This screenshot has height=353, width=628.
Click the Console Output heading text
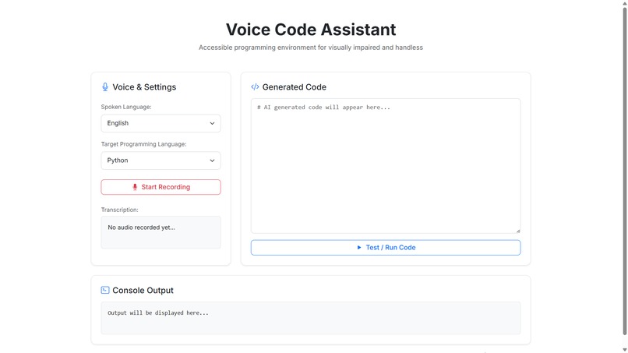143,290
